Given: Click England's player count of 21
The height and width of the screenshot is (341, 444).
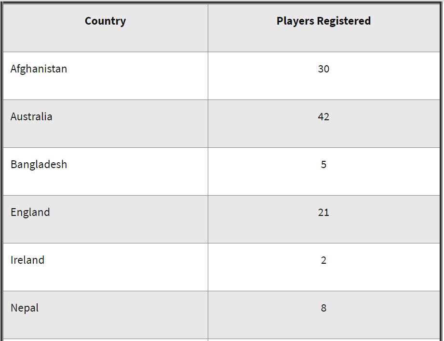Looking at the screenshot, I should (x=323, y=213).
